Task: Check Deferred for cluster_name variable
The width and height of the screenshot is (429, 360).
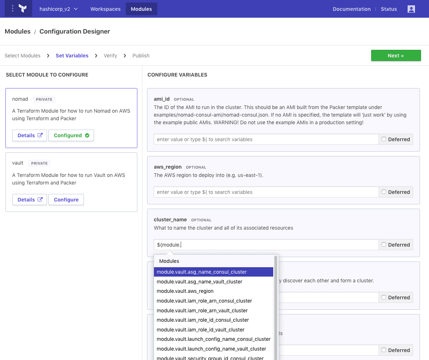Action: coord(384,244)
